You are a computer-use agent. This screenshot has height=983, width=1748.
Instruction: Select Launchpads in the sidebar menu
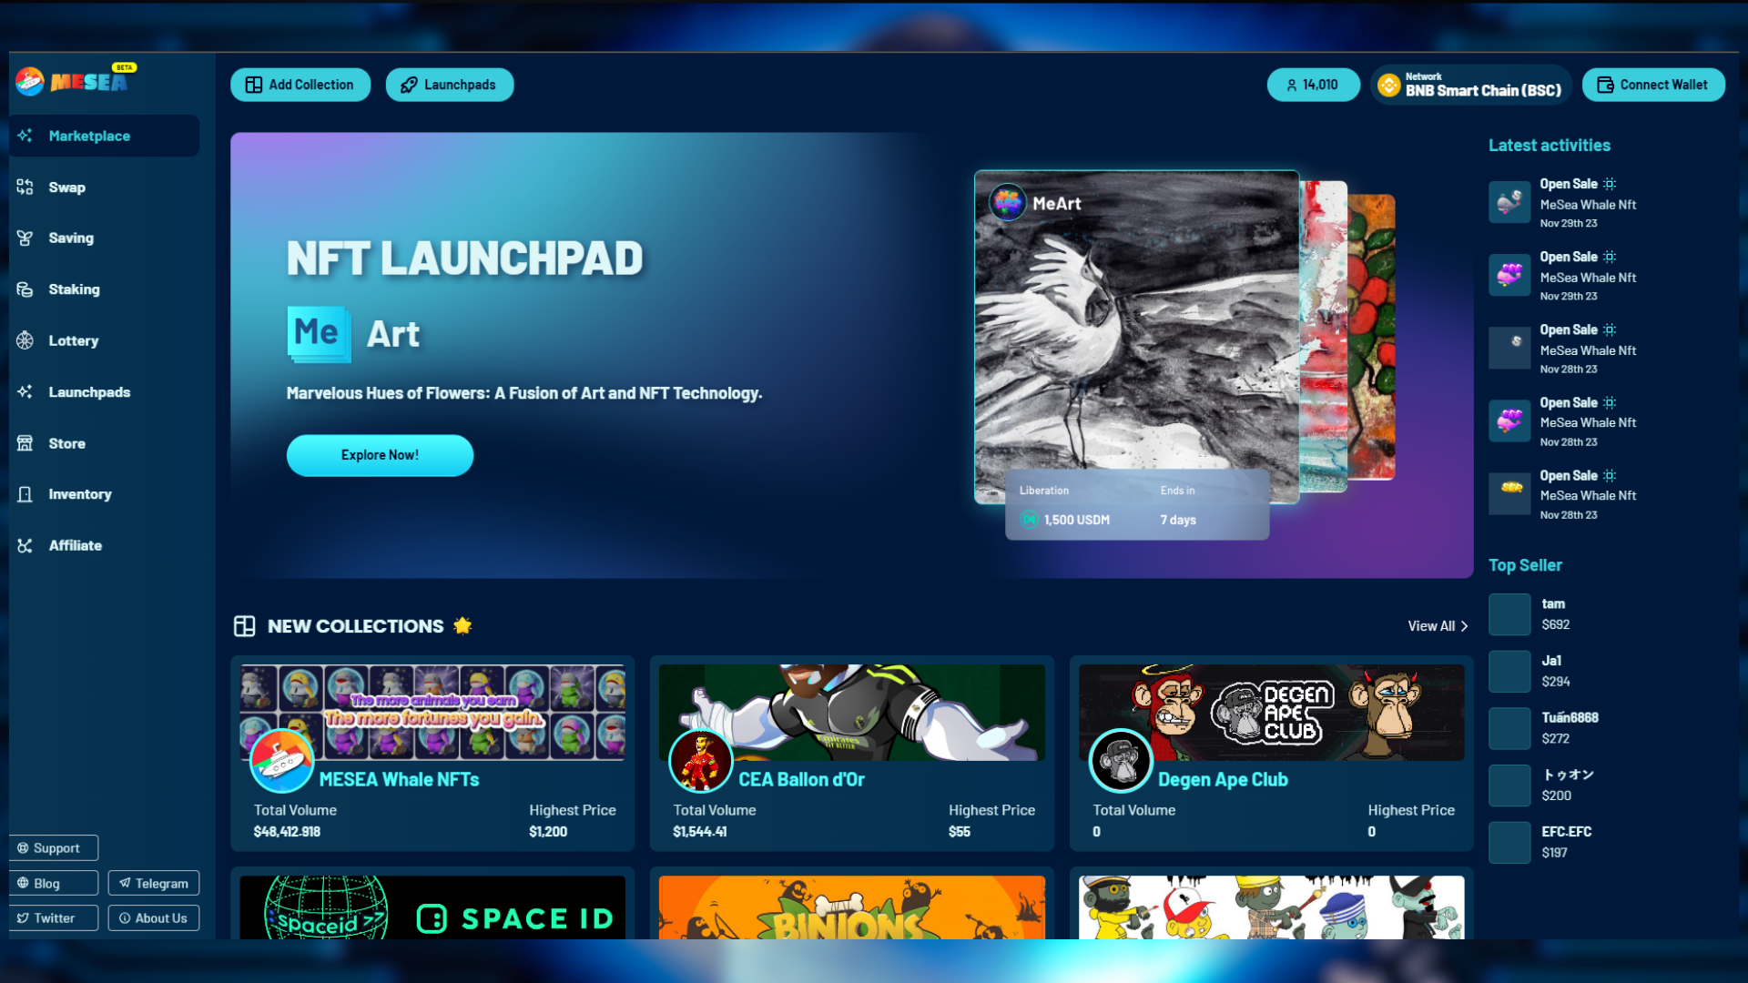89,392
